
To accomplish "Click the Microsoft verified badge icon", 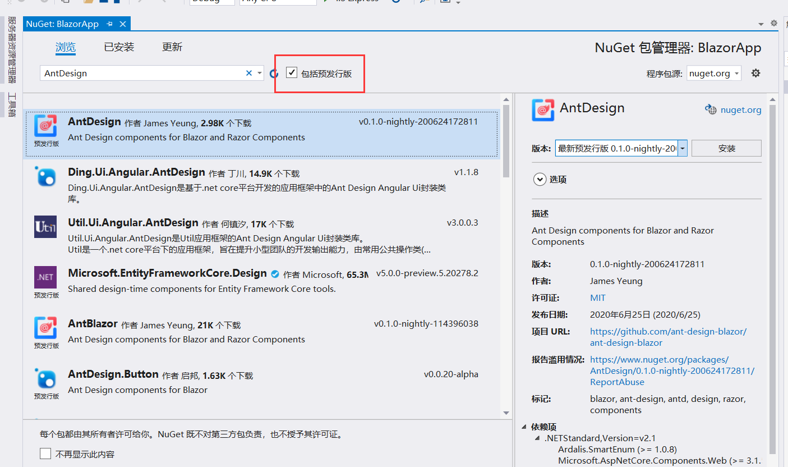I will point(275,274).
